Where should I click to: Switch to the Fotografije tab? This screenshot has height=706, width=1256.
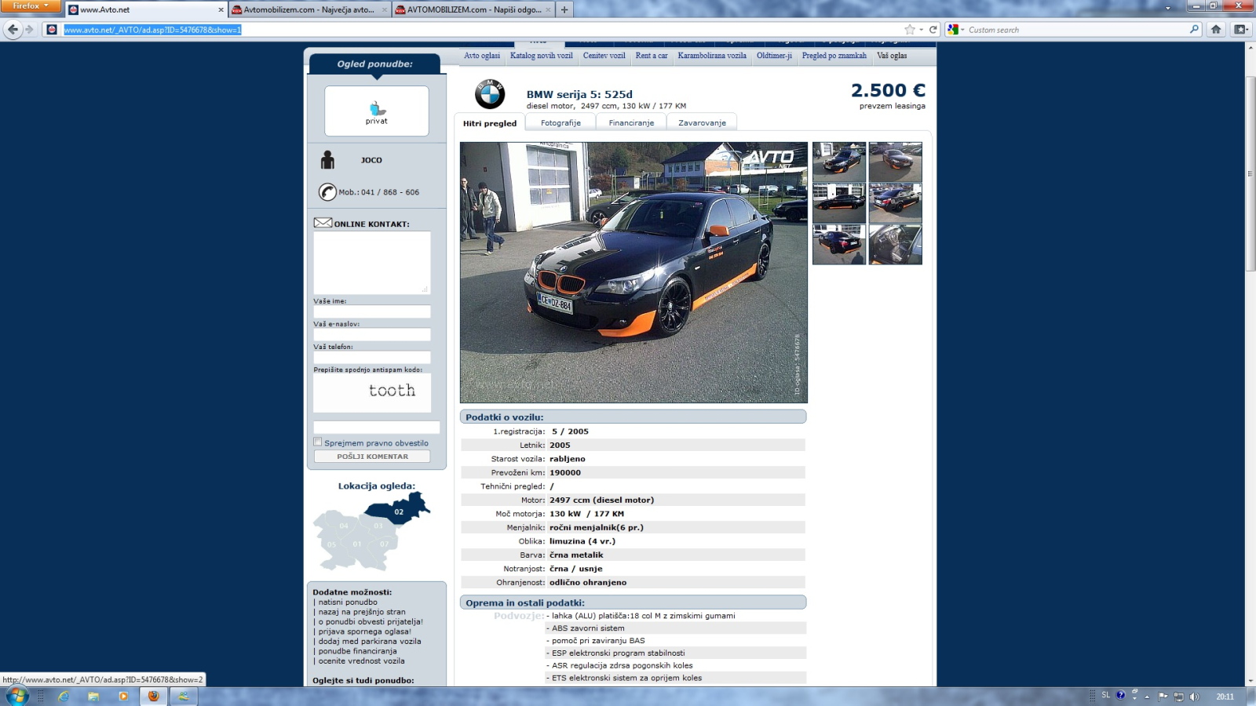(x=560, y=123)
